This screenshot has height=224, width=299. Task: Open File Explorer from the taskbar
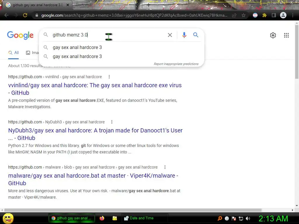point(114,218)
